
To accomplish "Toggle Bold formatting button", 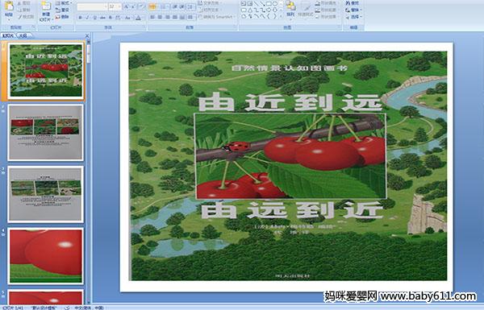I will (80, 18).
